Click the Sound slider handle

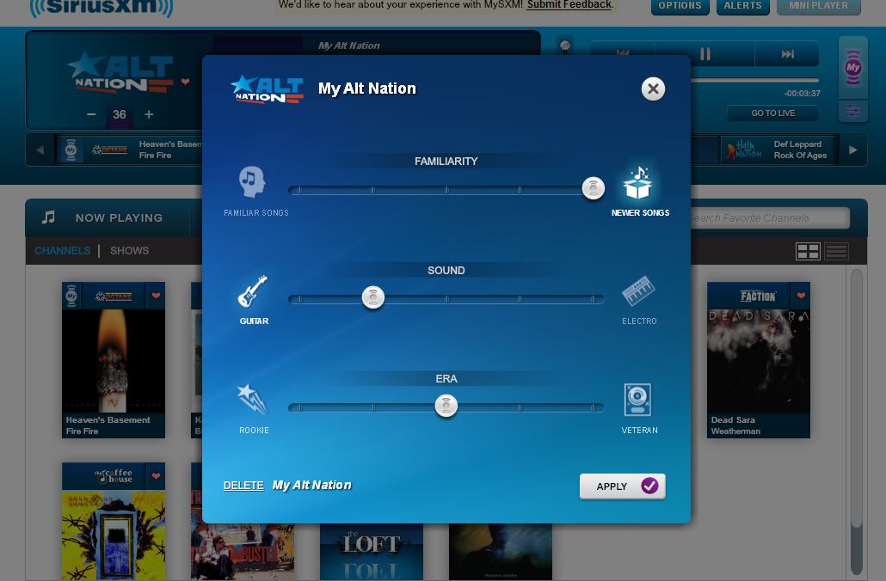pyautogui.click(x=372, y=298)
